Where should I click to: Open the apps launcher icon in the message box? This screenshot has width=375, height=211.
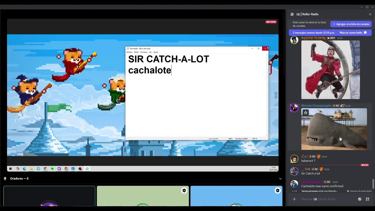click(367, 199)
